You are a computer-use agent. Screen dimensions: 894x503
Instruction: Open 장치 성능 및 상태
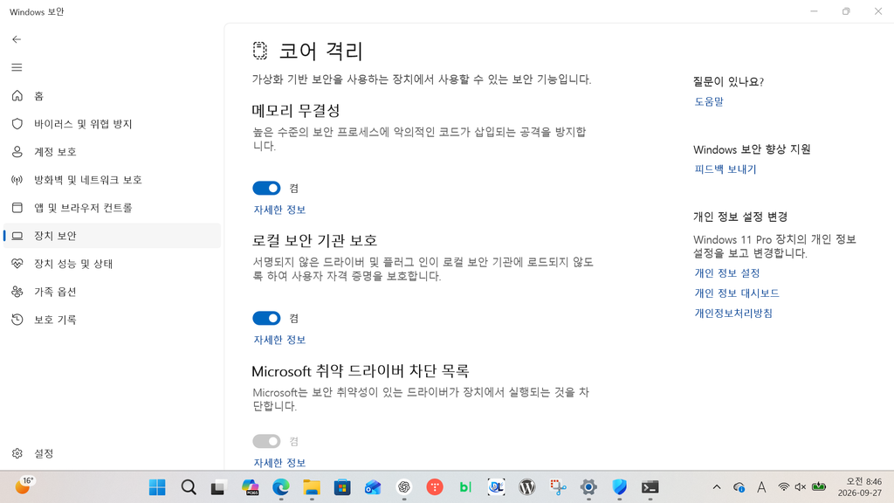point(112,264)
